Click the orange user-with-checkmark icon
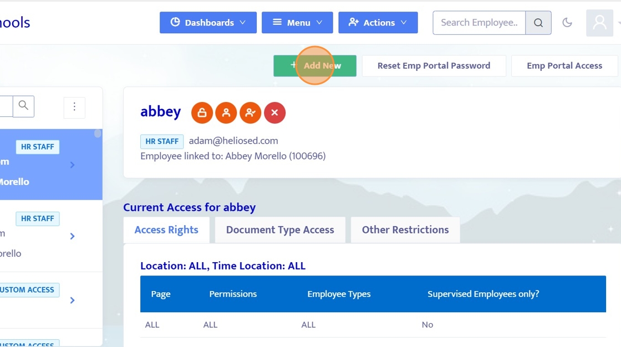This screenshot has height=347, width=621. (251, 113)
